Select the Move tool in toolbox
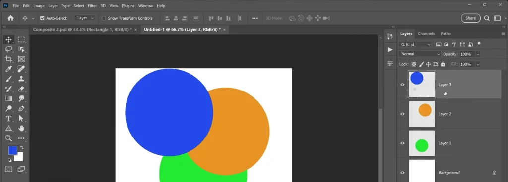The image size is (508, 182). tap(9, 40)
